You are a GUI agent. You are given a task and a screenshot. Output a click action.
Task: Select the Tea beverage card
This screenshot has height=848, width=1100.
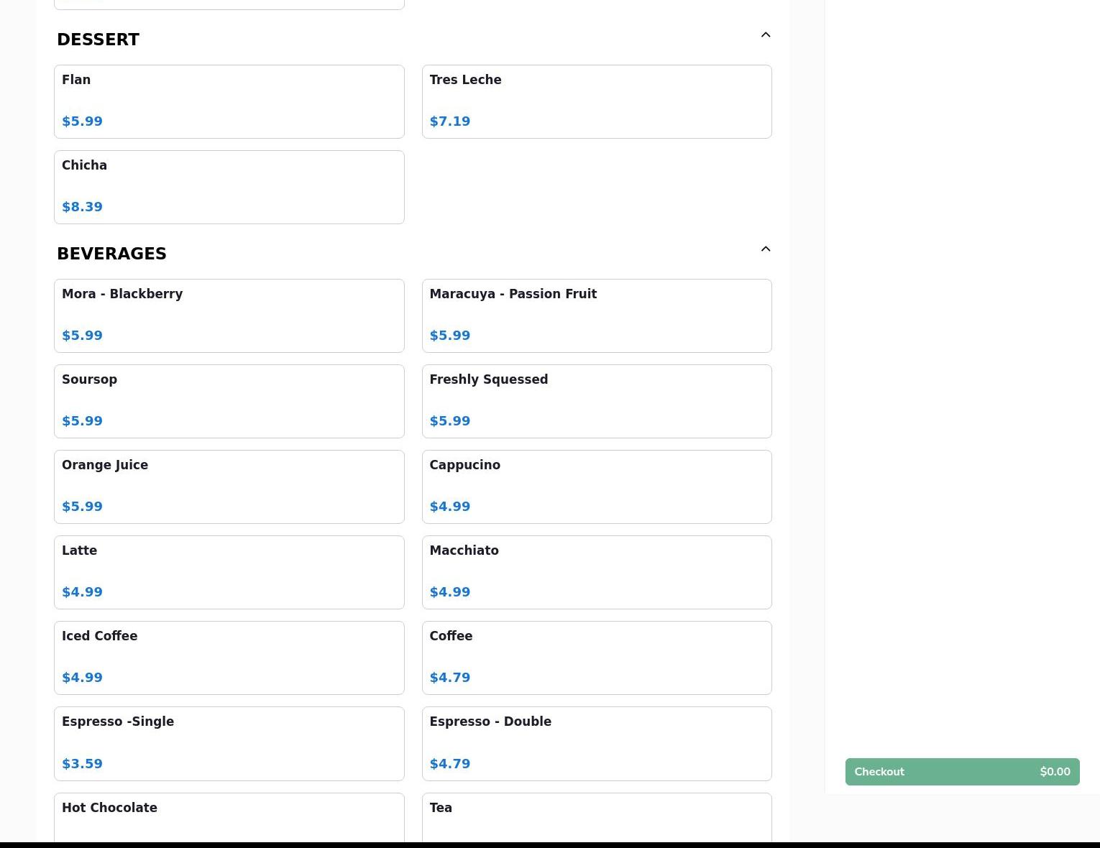596,818
